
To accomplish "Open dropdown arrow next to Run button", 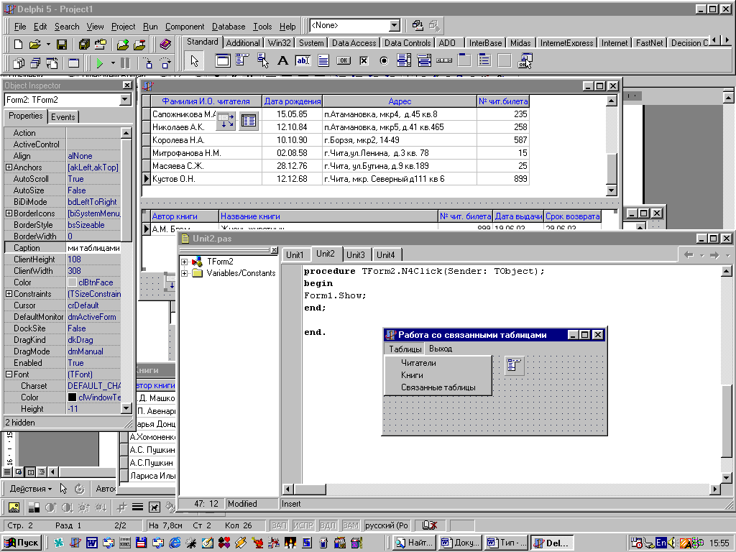I will coord(113,63).
